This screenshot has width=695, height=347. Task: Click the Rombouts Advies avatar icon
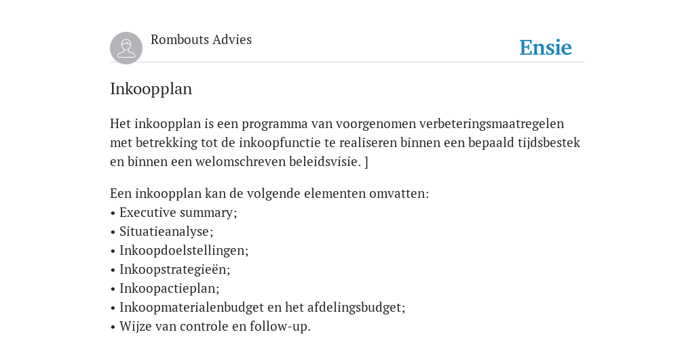click(126, 48)
